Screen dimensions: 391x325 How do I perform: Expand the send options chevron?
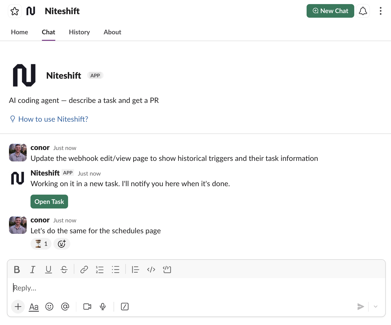pyautogui.click(x=375, y=307)
